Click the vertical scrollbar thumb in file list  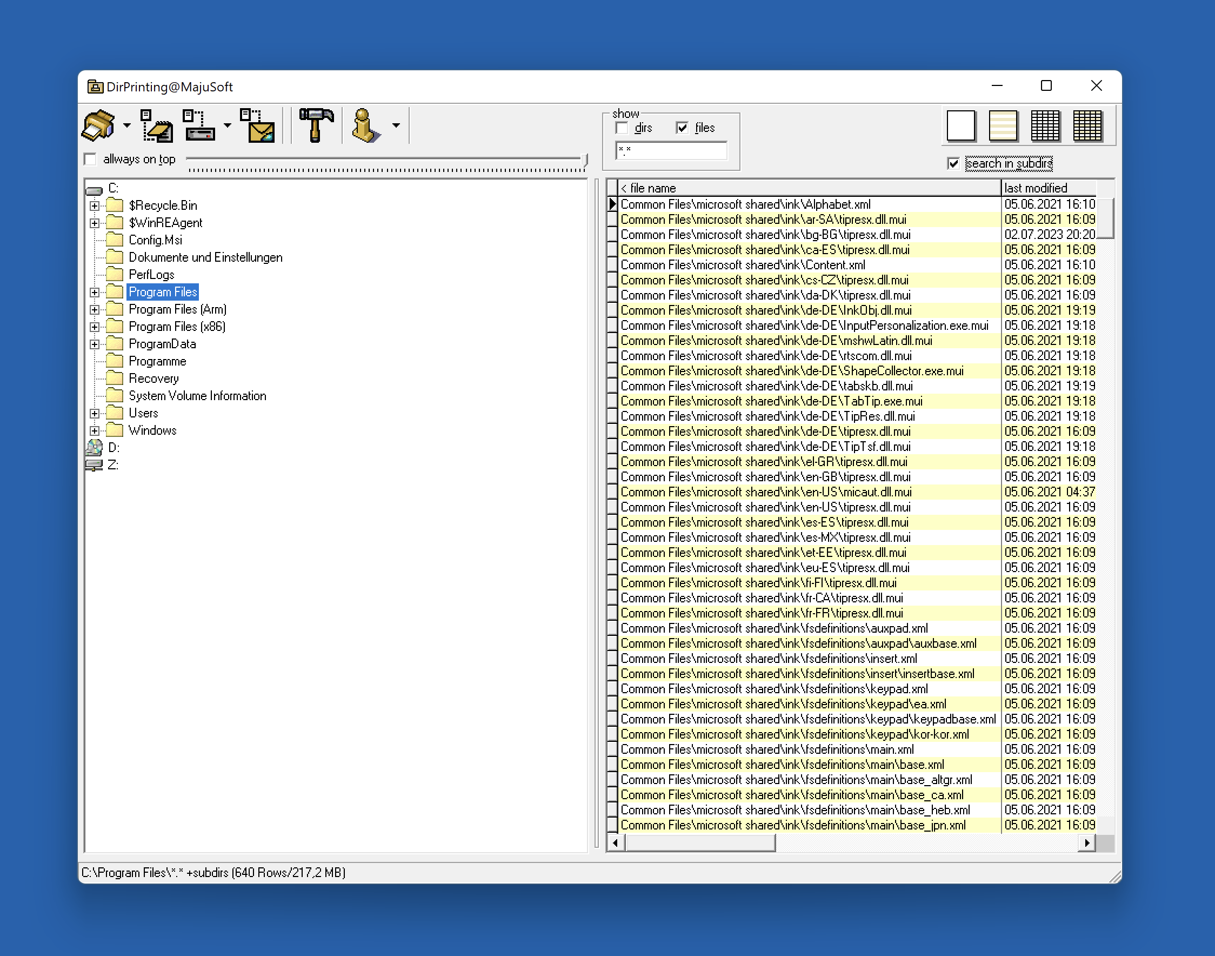point(1105,218)
